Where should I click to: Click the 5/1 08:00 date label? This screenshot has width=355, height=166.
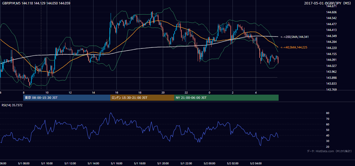(24, 164)
